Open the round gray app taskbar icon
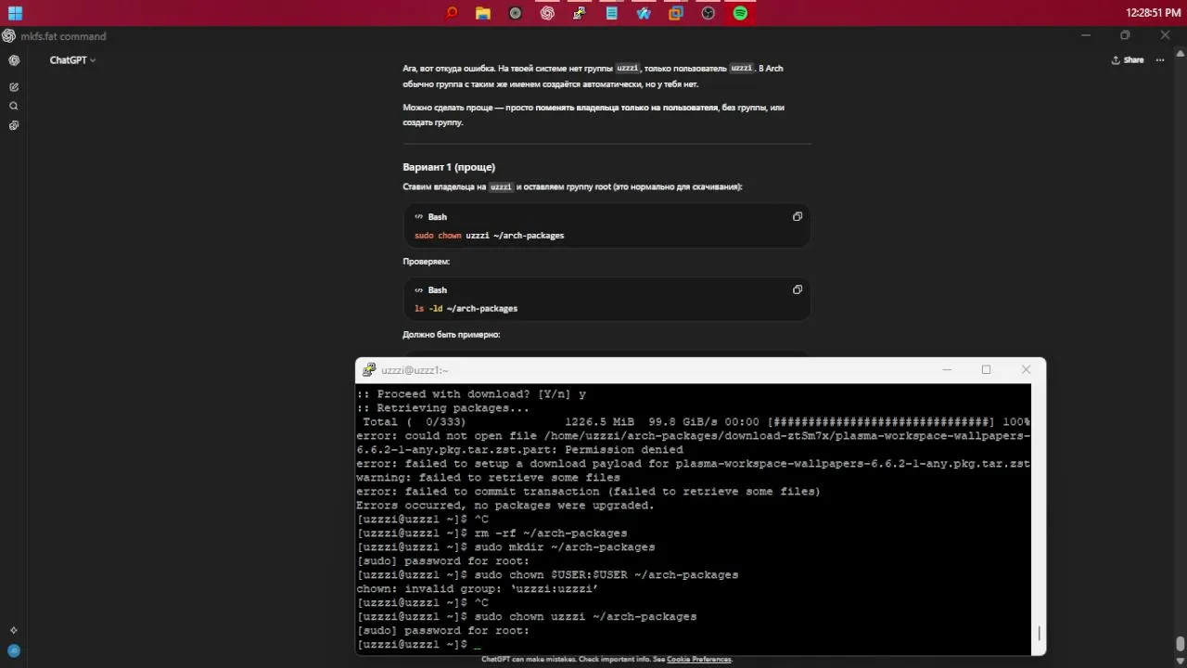The image size is (1187, 668). pyautogui.click(x=516, y=13)
